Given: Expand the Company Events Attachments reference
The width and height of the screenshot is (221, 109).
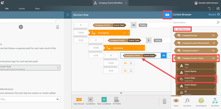Looking at the screenshot, I should tap(214, 43).
